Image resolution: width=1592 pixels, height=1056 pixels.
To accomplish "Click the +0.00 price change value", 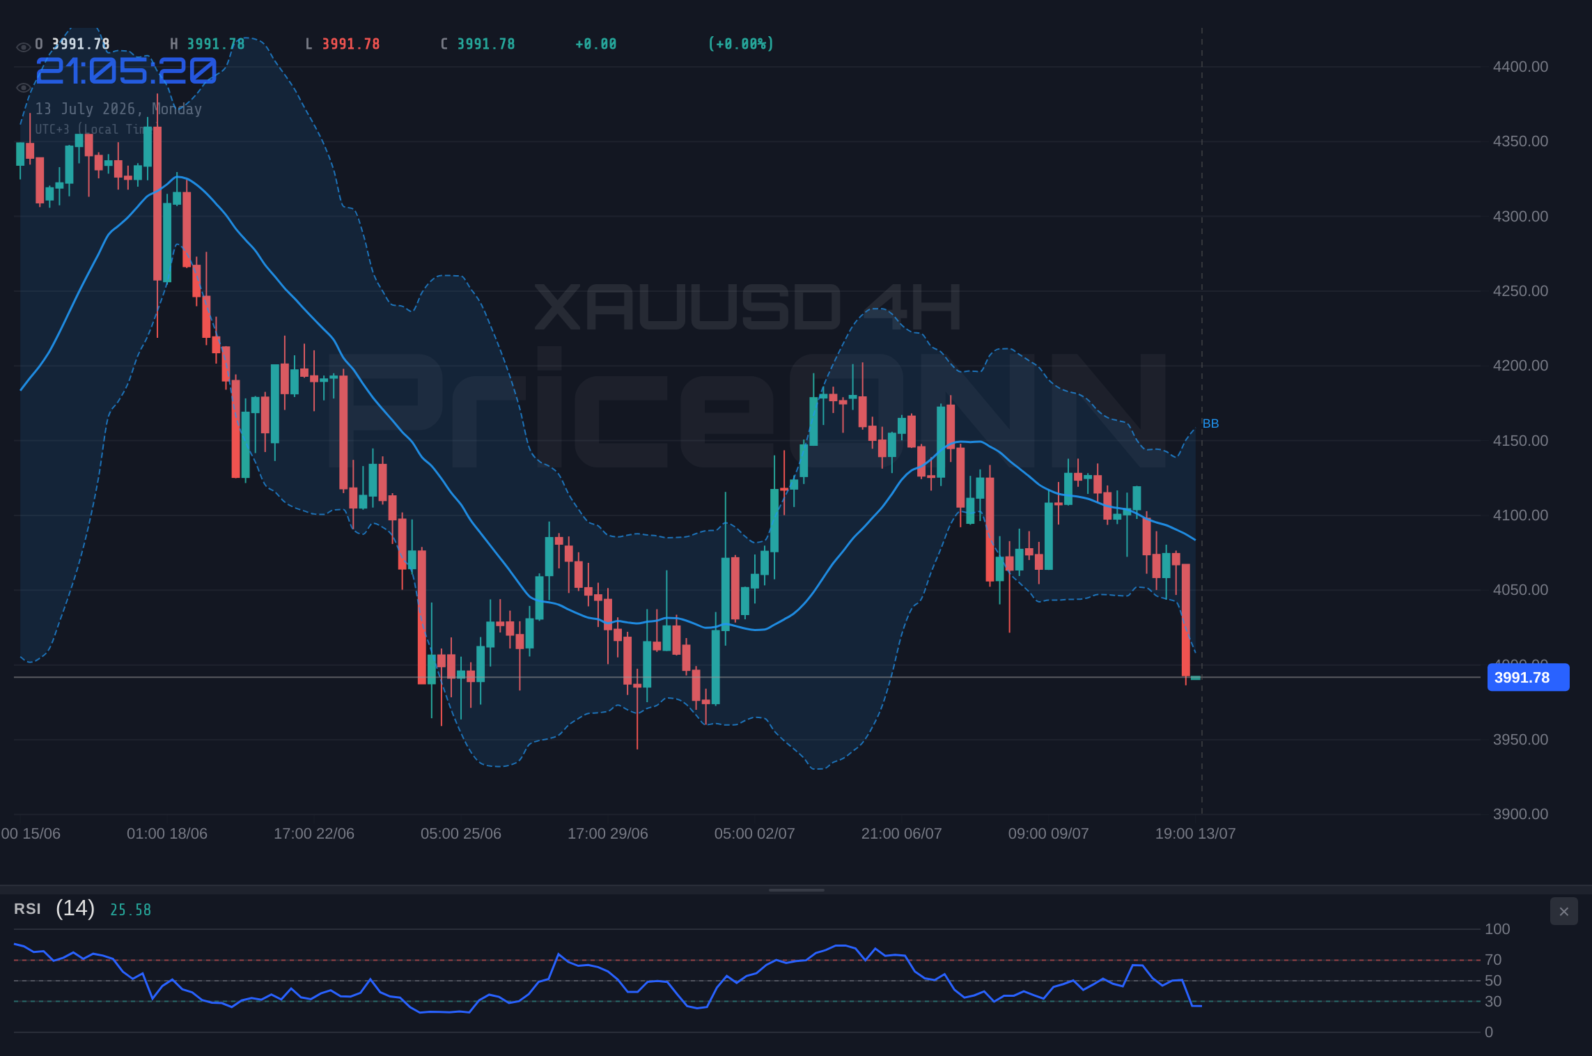I will click(595, 44).
